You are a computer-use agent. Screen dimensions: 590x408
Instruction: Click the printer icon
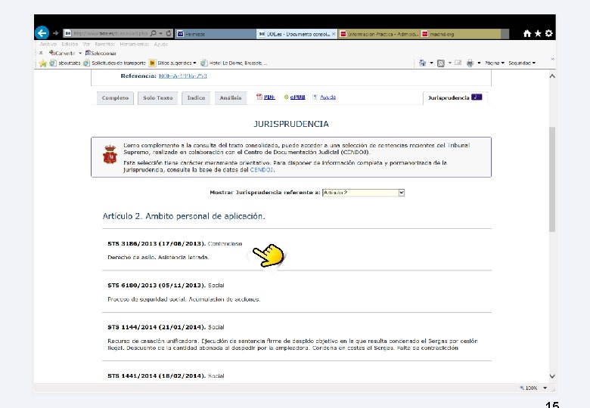[470, 63]
